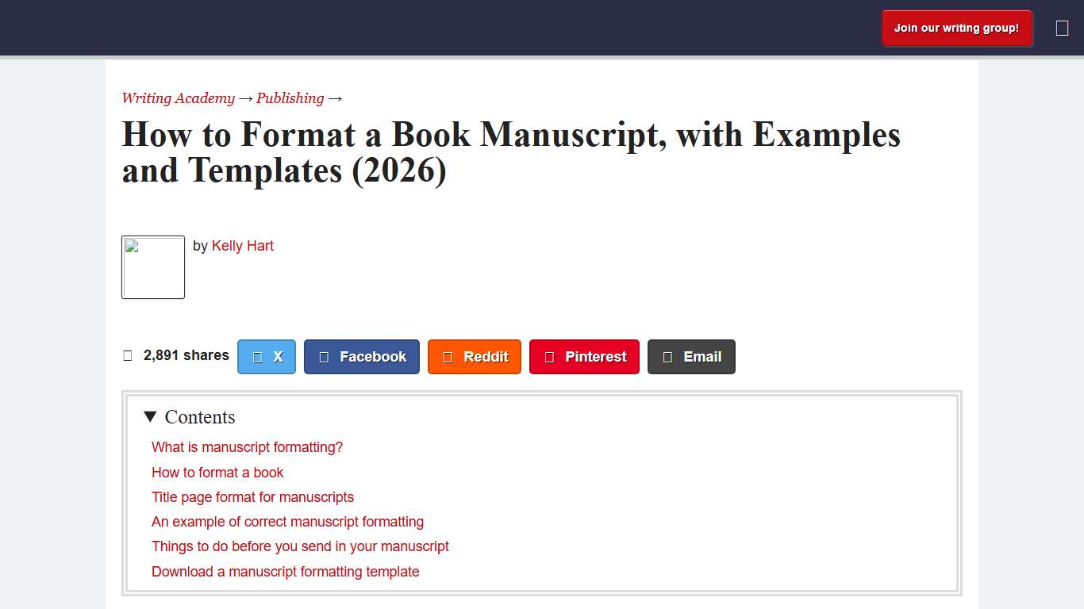Open the Writing Academy breadcrumb link
Screen dimensions: 1084x609
pos(178,98)
